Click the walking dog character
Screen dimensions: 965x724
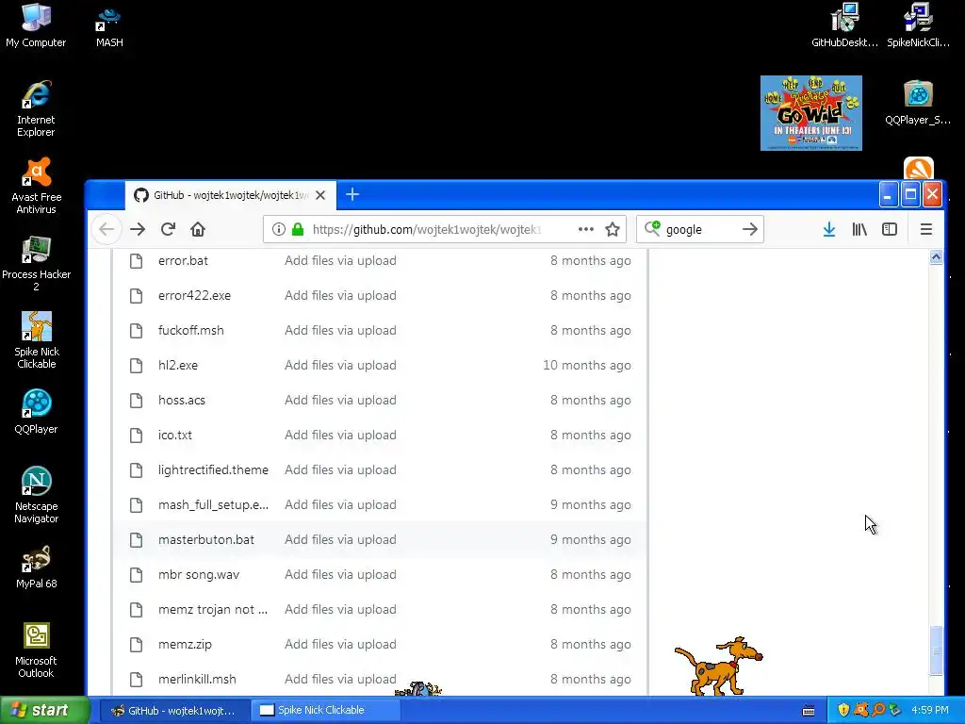tap(719, 666)
